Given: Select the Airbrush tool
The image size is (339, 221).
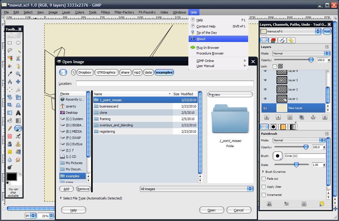Looking at the screenshot, I should click(x=18, y=136).
